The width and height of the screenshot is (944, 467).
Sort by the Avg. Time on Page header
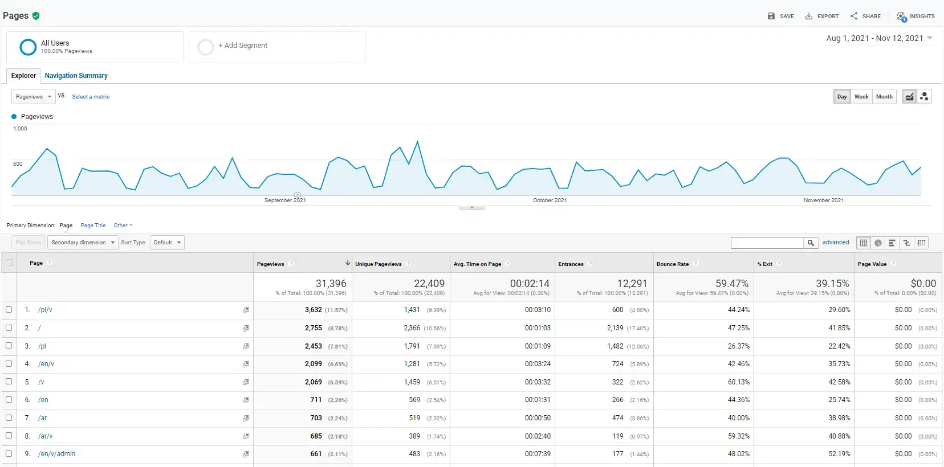[x=477, y=264]
